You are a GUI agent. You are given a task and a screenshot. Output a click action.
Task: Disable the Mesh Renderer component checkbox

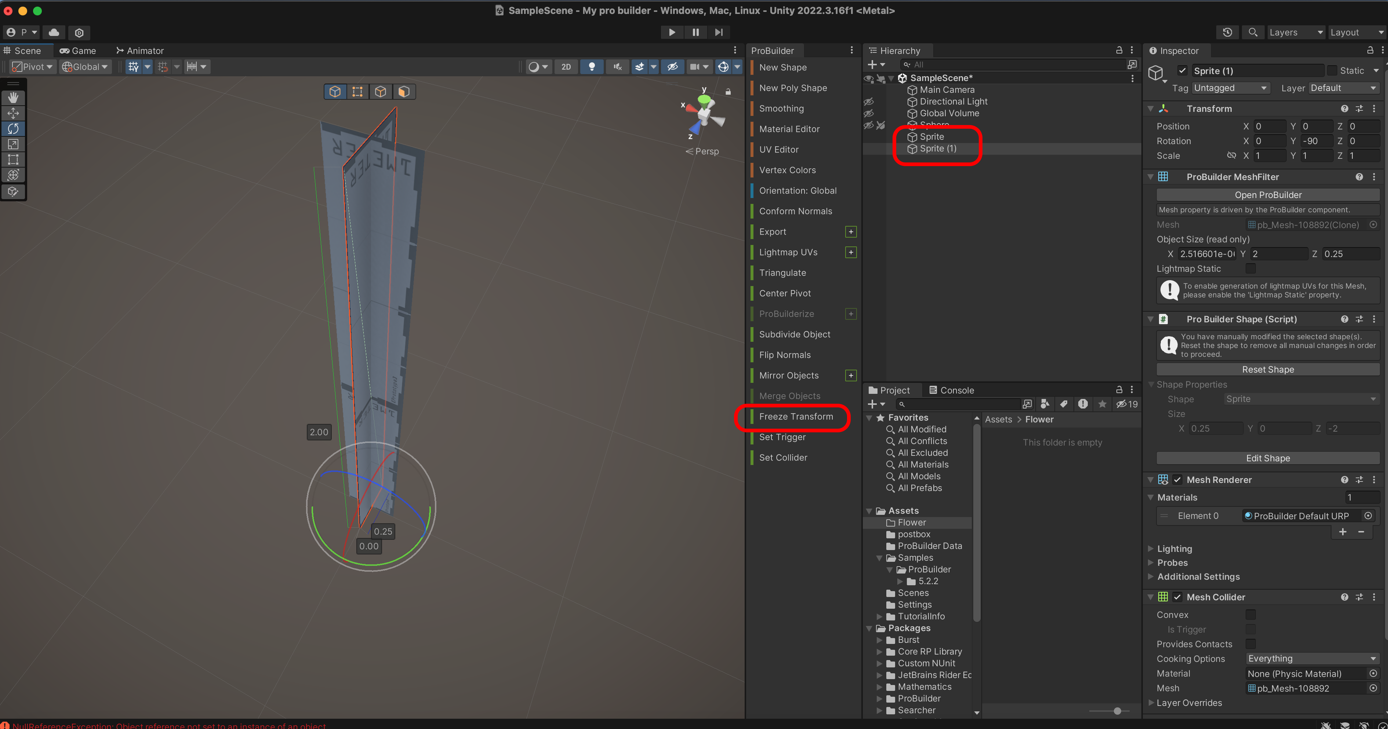point(1177,480)
